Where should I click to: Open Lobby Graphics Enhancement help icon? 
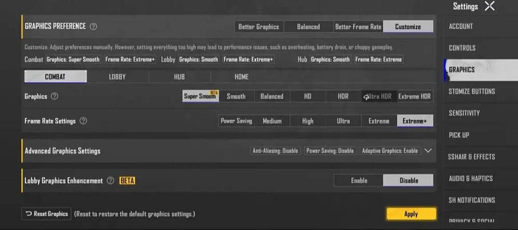(x=111, y=181)
